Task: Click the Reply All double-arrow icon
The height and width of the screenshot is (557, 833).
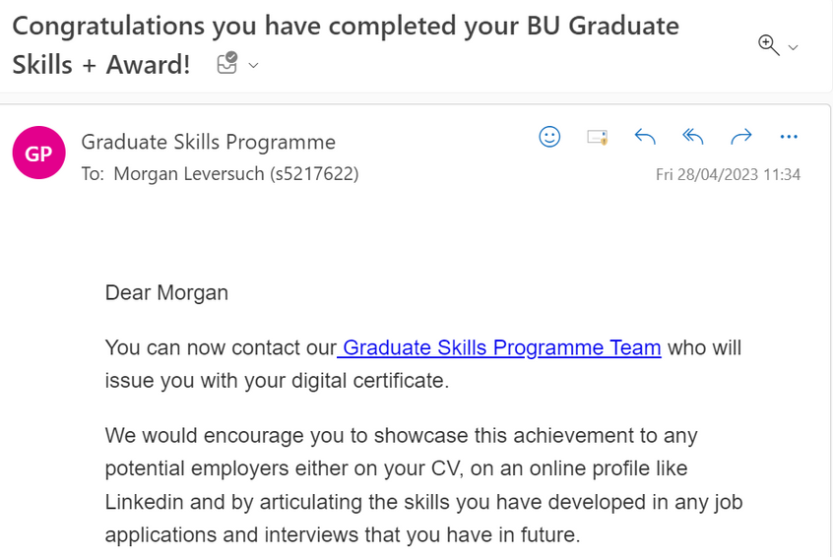Action: (x=693, y=137)
